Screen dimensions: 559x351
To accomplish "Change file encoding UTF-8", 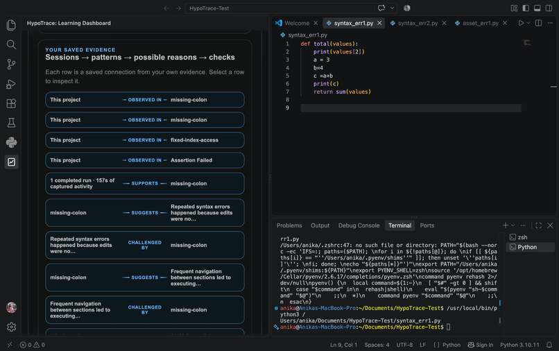I will click(x=404, y=345).
